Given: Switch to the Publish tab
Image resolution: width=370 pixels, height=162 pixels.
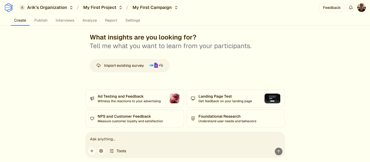Looking at the screenshot, I should [41, 20].
